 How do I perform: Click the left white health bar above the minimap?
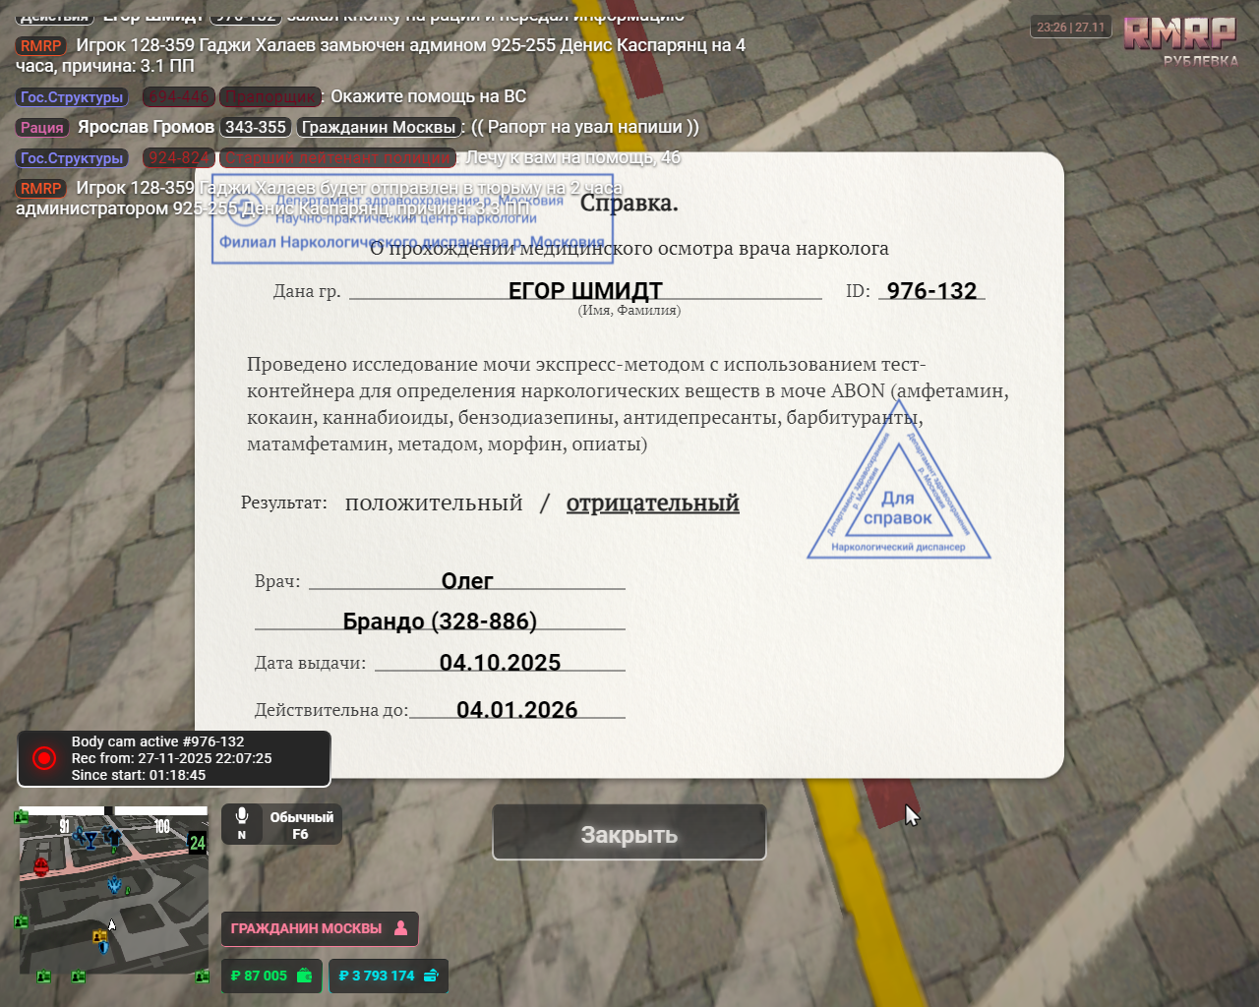[x=62, y=811]
